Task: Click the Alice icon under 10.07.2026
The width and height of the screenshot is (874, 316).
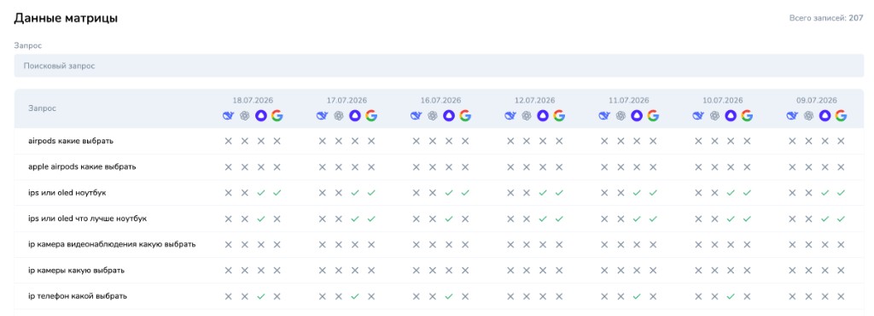Action: click(x=731, y=116)
